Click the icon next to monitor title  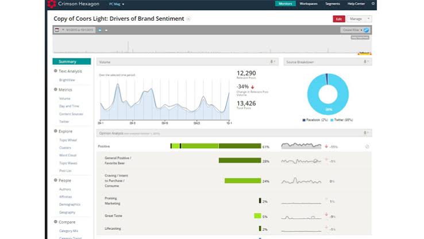pyautogui.click(x=188, y=19)
